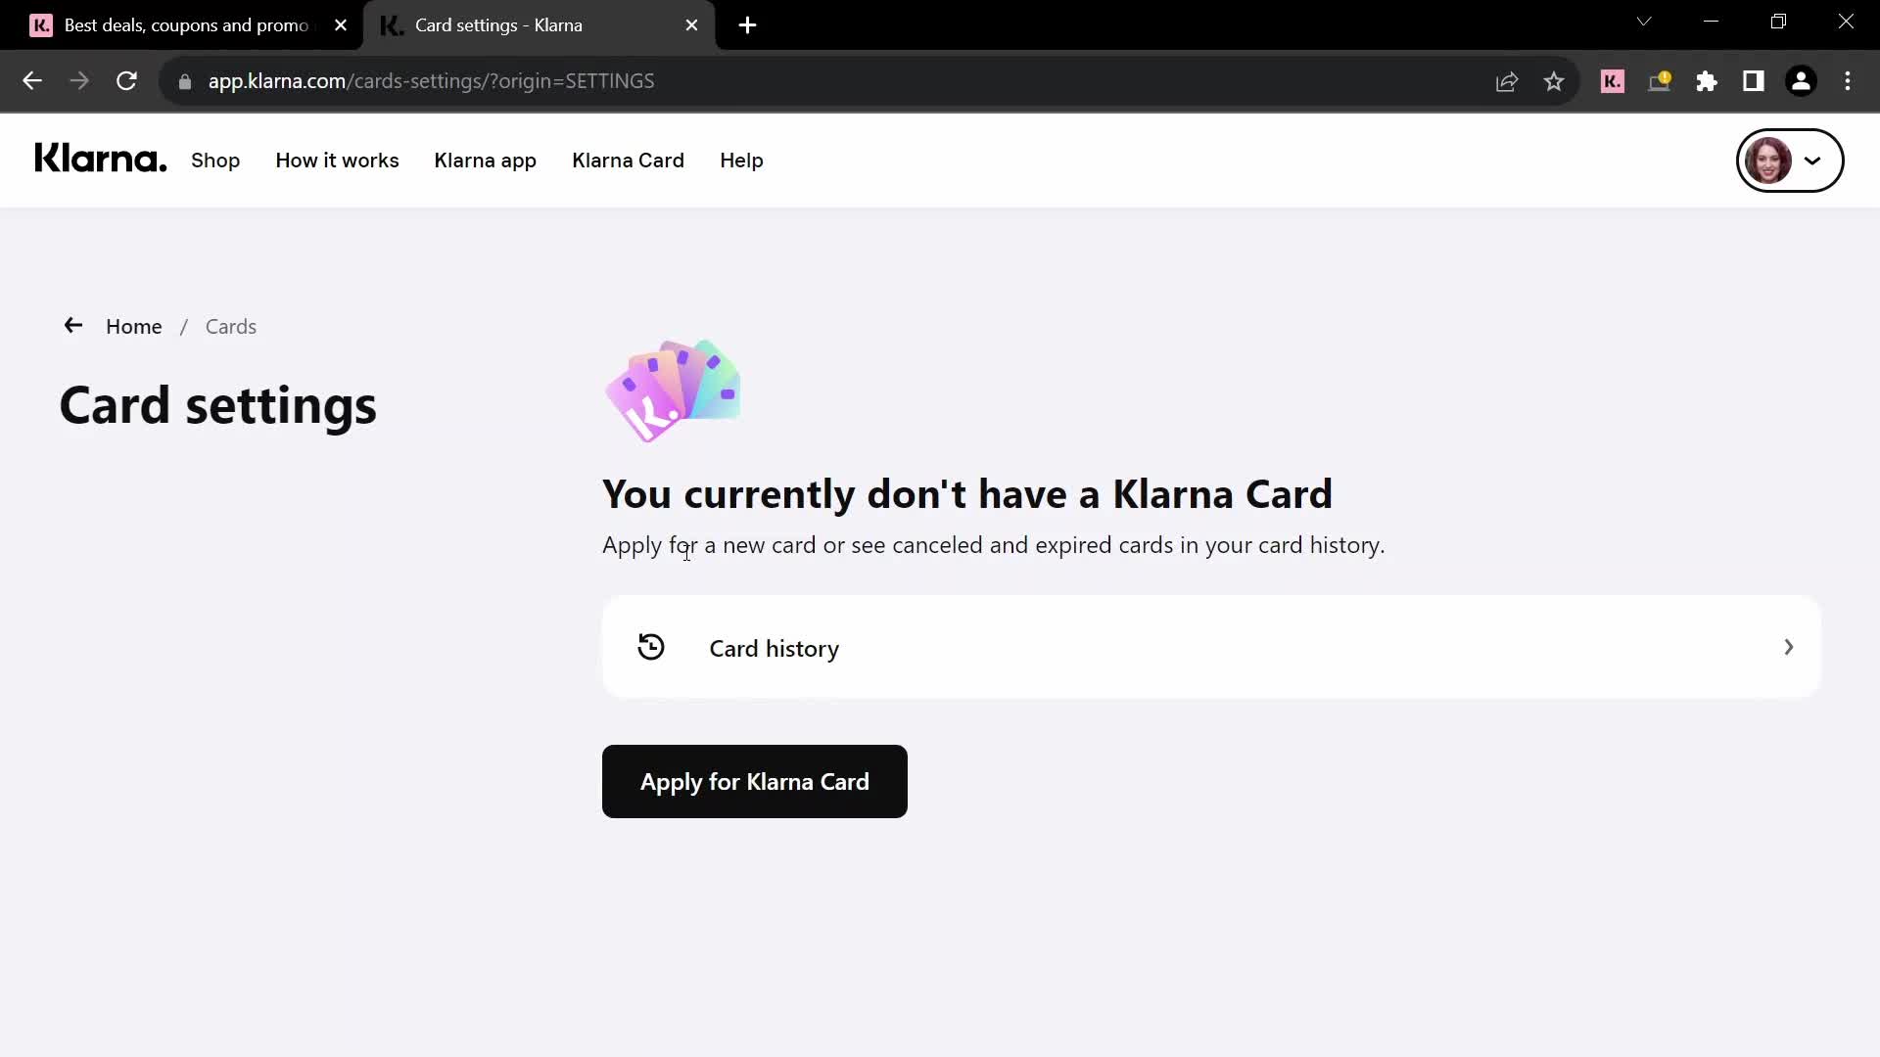1880x1057 pixels.
Task: Open the Help section
Action: point(741,161)
